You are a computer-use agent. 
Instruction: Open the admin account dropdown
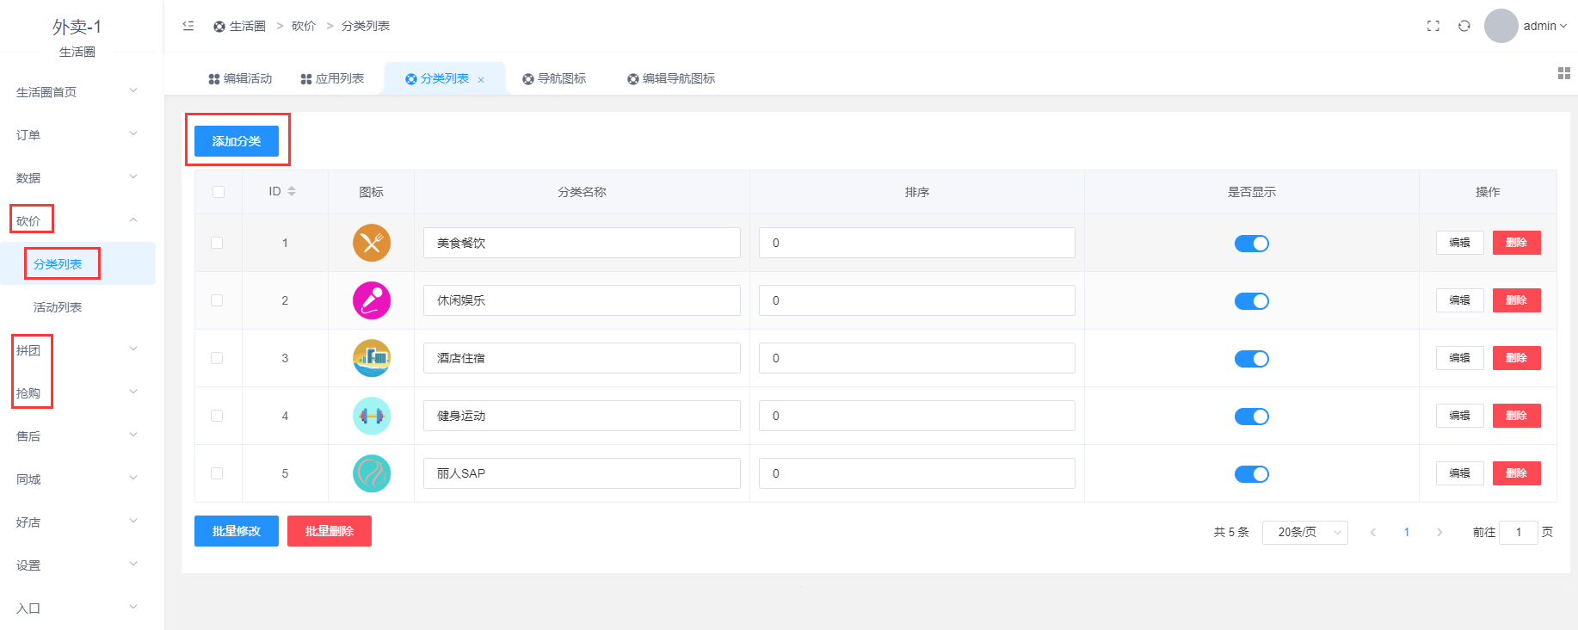(1544, 26)
